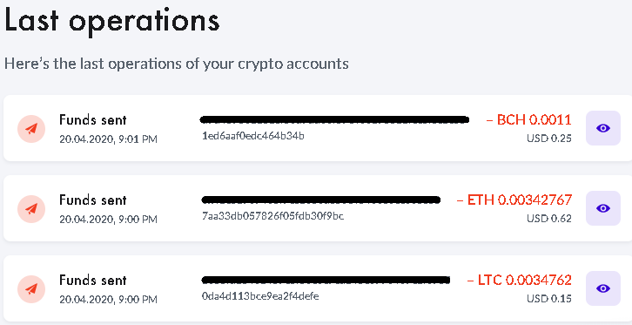Click the – LTC 0.0034762 amount
The height and width of the screenshot is (325, 632).
[520, 280]
